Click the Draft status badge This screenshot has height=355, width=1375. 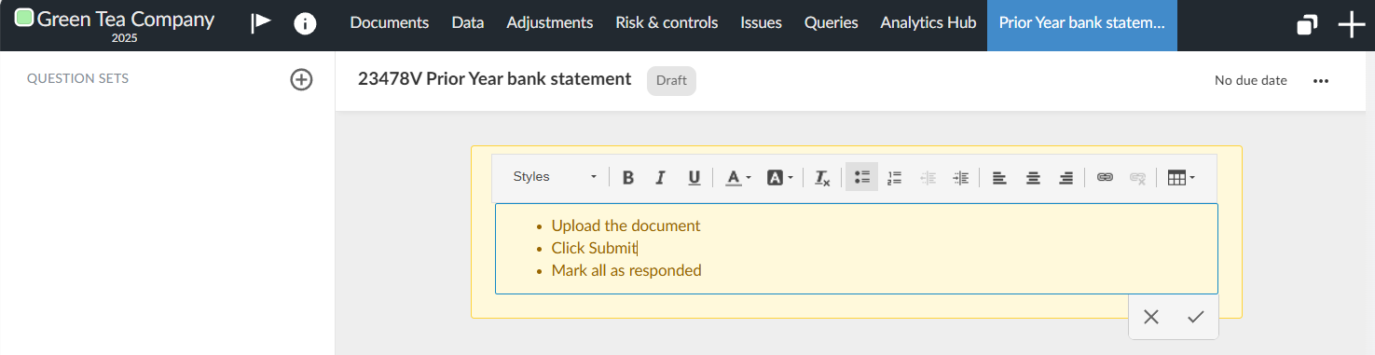(671, 81)
